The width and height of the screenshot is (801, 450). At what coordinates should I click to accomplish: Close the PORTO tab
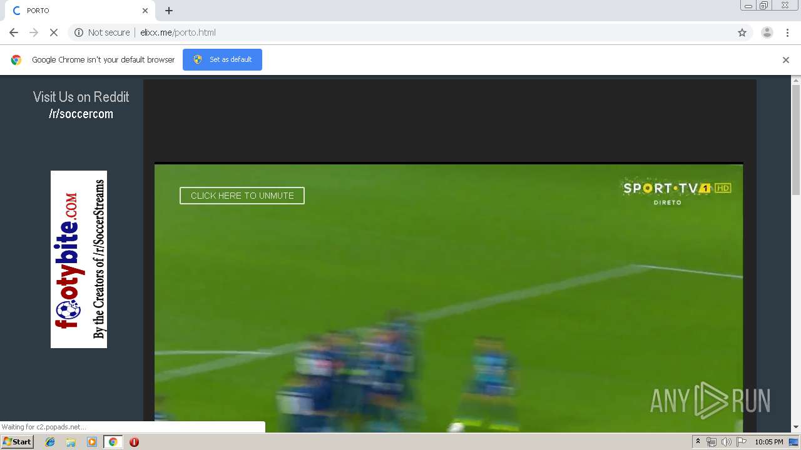pos(145,11)
